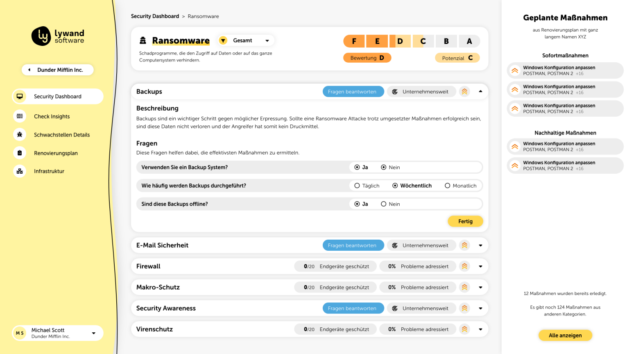Click the Fertig button
The image size is (629, 354).
click(465, 221)
